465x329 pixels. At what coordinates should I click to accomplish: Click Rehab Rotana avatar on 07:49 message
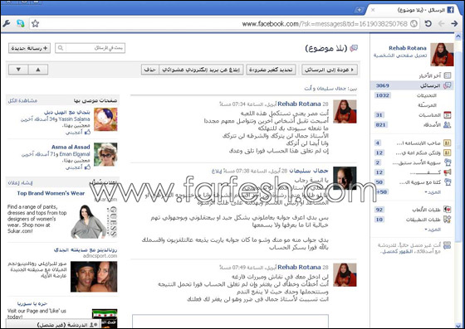click(345, 275)
